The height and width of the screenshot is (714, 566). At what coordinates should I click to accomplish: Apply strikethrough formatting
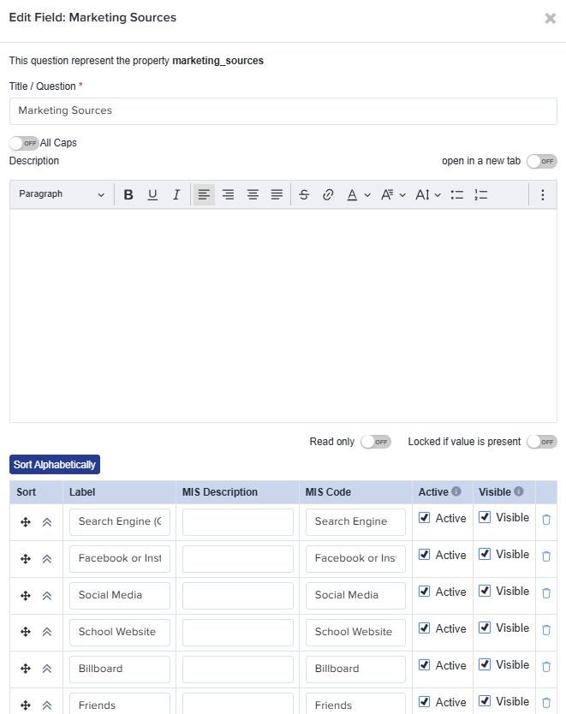tap(304, 195)
